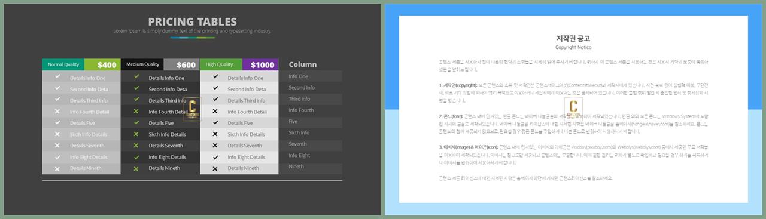
Task: Select the High Quality header label
Action: pyautogui.click(x=220, y=64)
